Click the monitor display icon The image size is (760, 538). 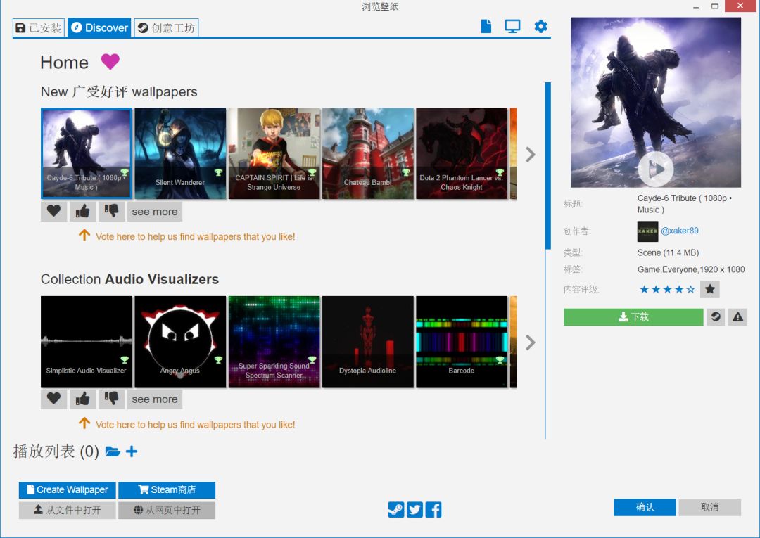tap(512, 27)
